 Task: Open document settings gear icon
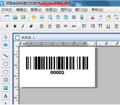pos(34,17)
